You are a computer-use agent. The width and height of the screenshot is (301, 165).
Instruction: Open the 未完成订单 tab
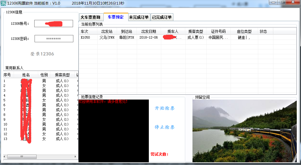click(139, 17)
